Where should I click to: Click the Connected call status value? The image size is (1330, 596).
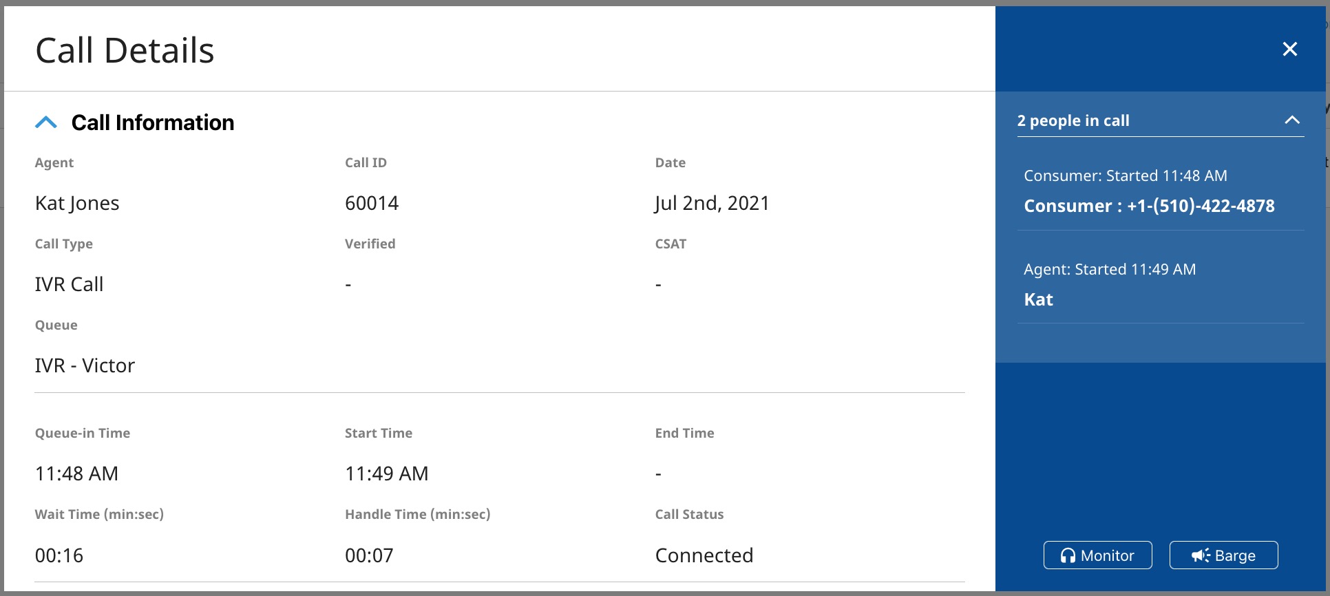click(x=704, y=555)
